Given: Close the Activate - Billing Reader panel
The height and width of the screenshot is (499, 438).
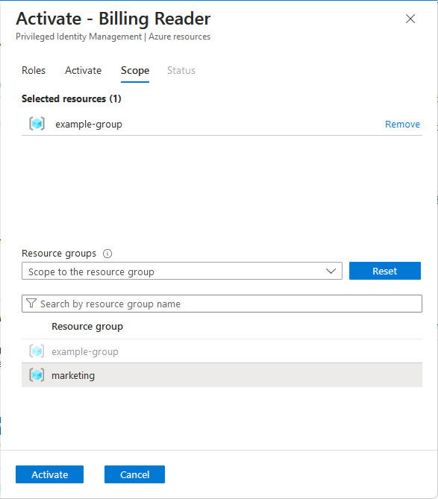Looking at the screenshot, I should (410, 19).
